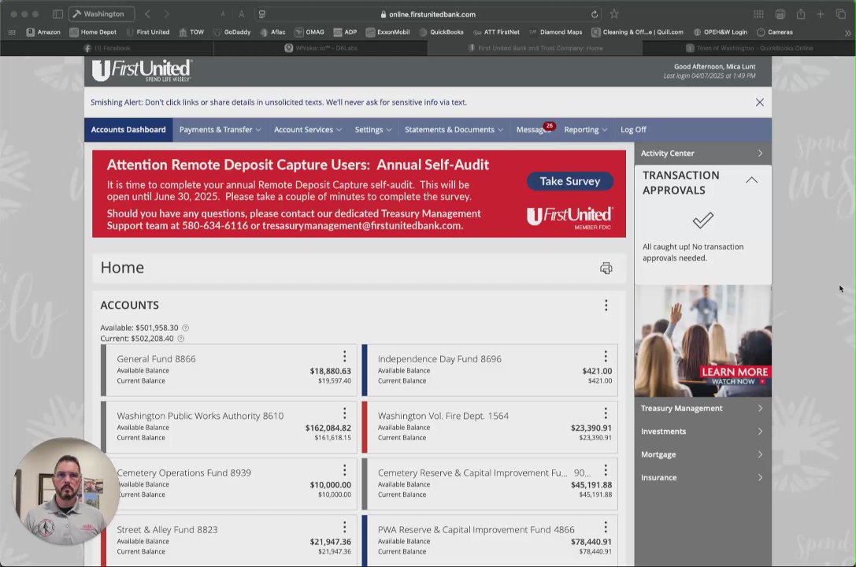Click the First United logo
Screen dimensions: 856x567
[142, 71]
